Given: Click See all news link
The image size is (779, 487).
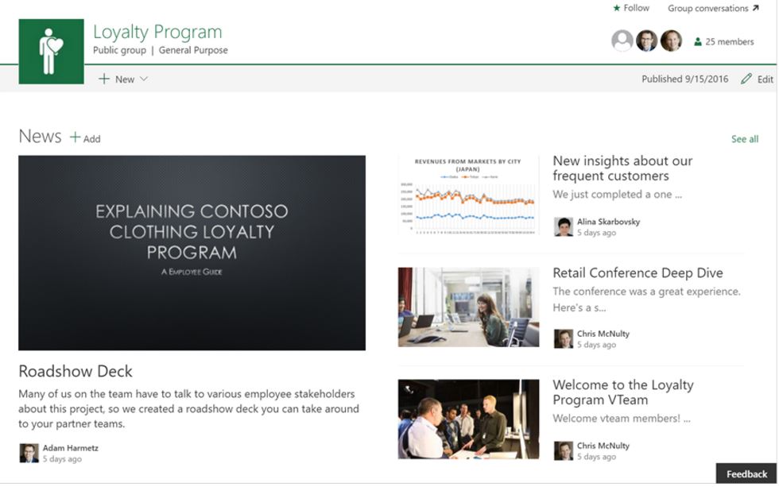Looking at the screenshot, I should tap(744, 139).
